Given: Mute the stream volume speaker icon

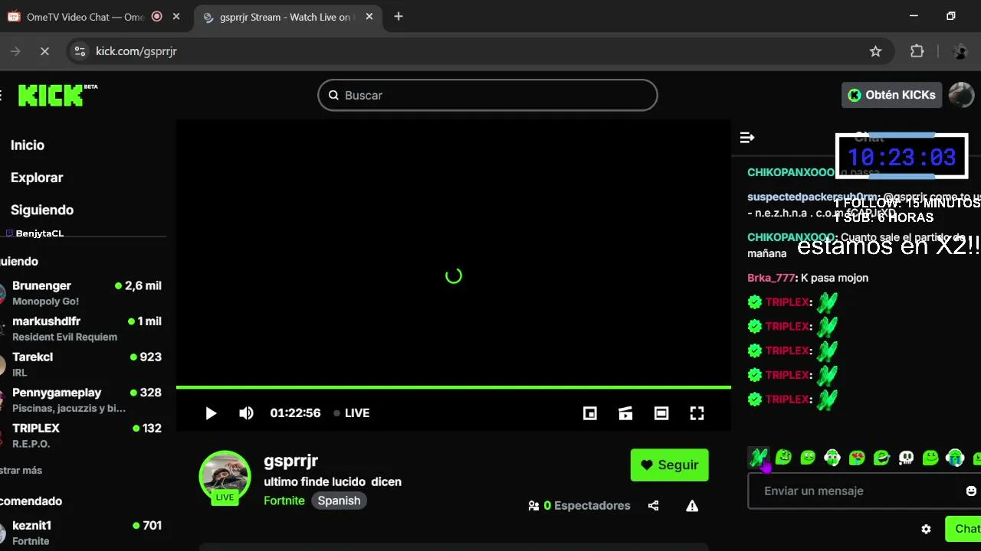Looking at the screenshot, I should pos(246,413).
